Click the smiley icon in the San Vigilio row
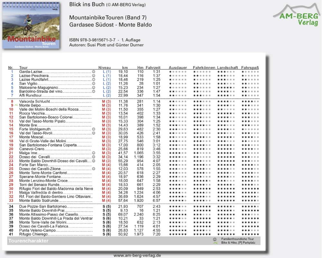 (x=94, y=84)
